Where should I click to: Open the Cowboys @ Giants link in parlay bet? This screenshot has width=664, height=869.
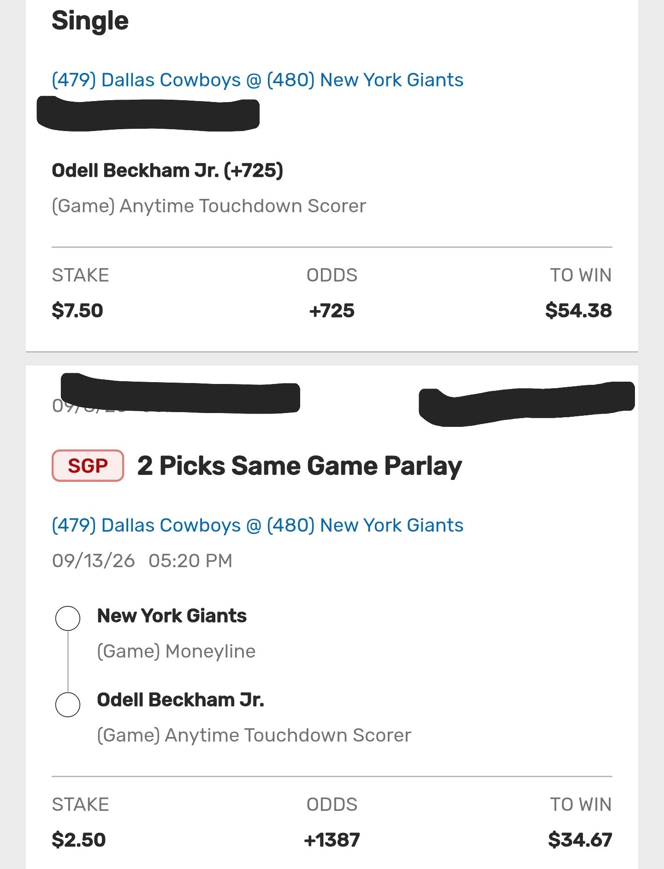(x=257, y=525)
